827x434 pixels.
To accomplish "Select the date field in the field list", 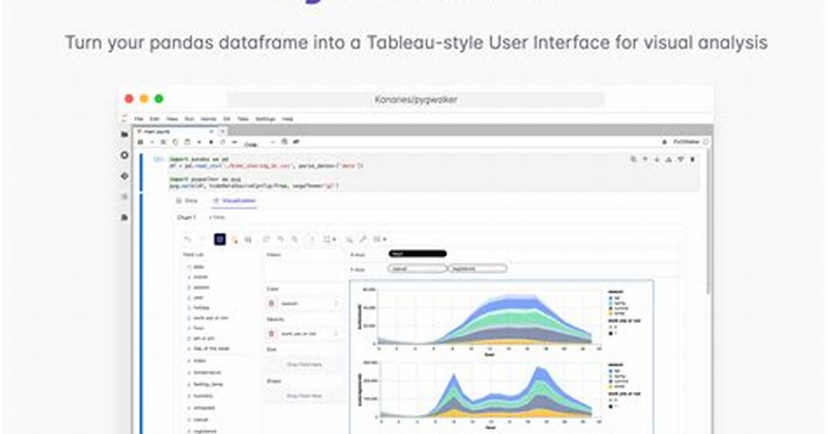I will (x=199, y=267).
